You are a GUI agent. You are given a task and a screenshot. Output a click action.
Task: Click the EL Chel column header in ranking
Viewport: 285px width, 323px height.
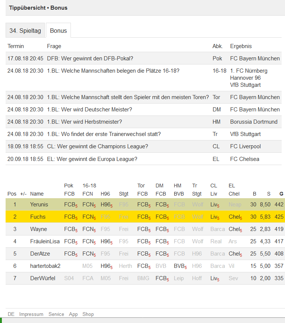[x=234, y=190]
